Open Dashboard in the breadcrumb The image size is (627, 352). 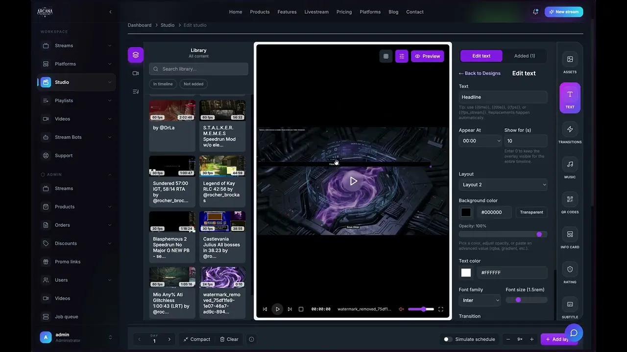[x=140, y=25]
